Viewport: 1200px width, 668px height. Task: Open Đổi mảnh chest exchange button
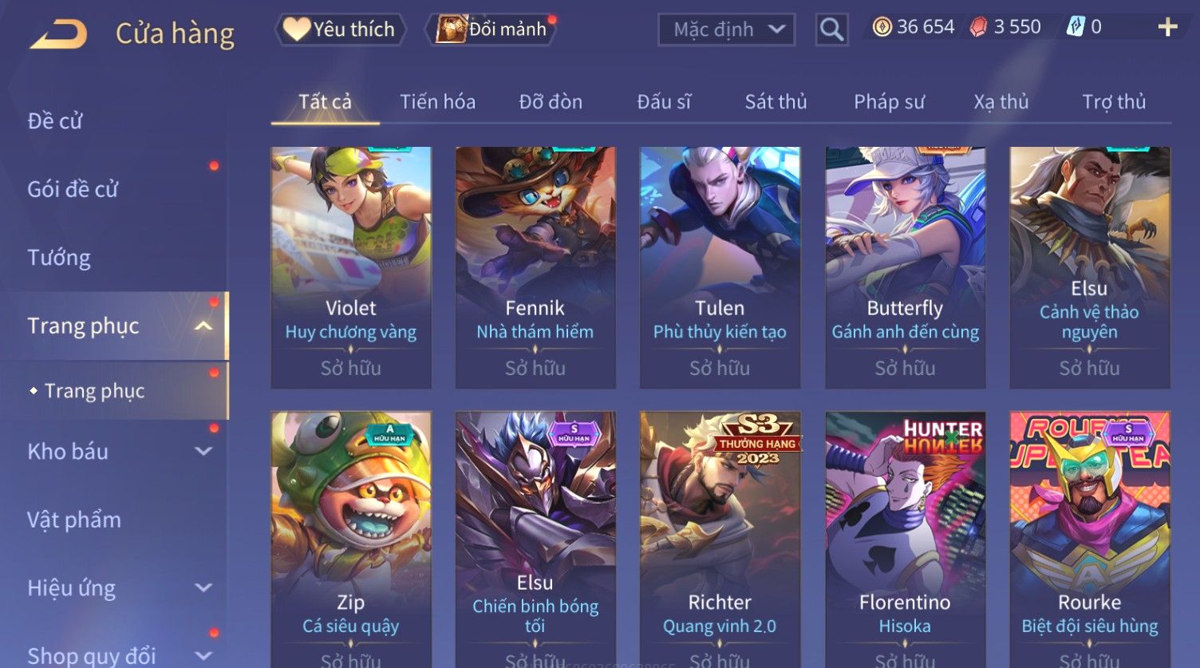click(493, 30)
